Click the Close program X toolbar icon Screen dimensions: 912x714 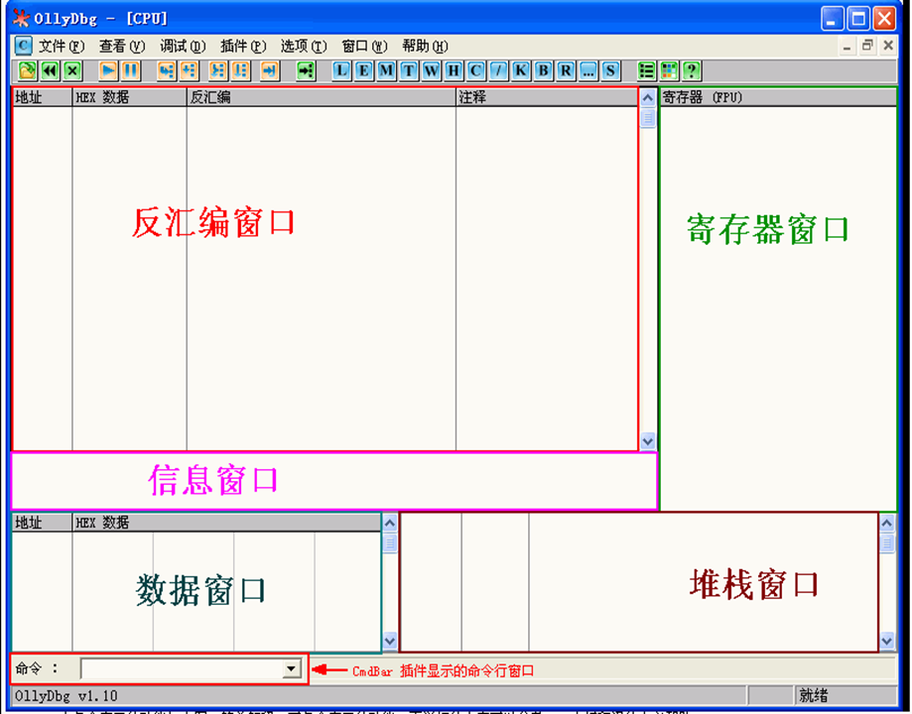click(72, 71)
